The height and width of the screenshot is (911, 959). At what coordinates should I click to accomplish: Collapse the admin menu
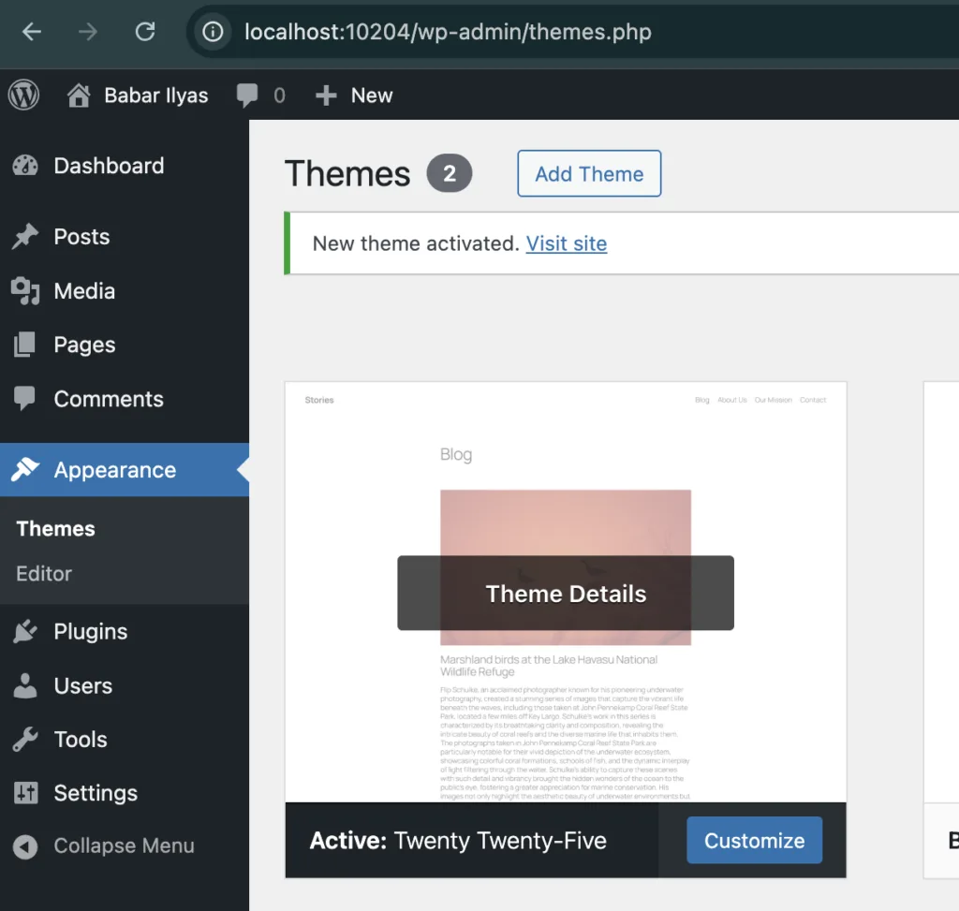103,846
